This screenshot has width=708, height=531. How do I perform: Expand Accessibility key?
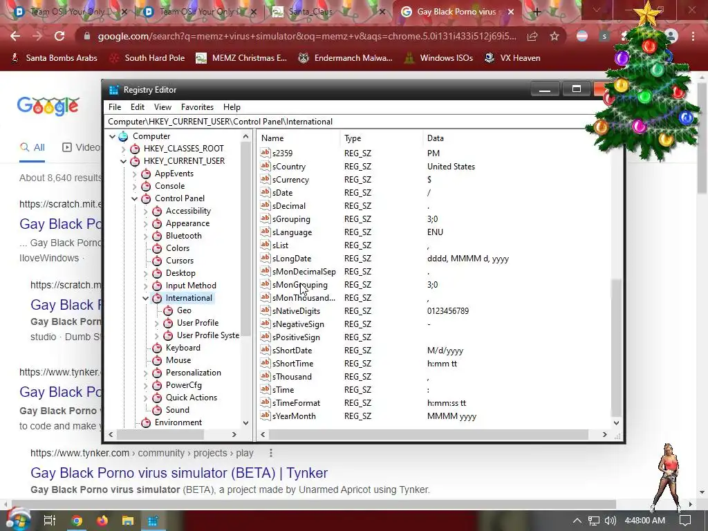[x=145, y=211]
